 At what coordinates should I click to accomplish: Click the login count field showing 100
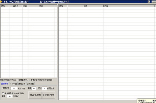pyautogui.click(x=34, y=88)
